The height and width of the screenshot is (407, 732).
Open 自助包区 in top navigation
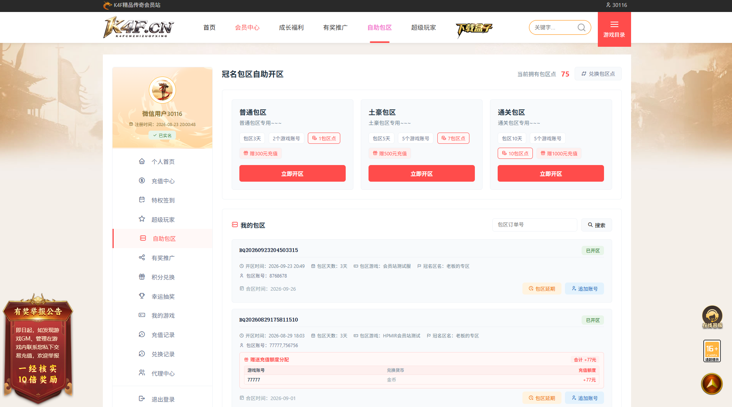tap(379, 27)
